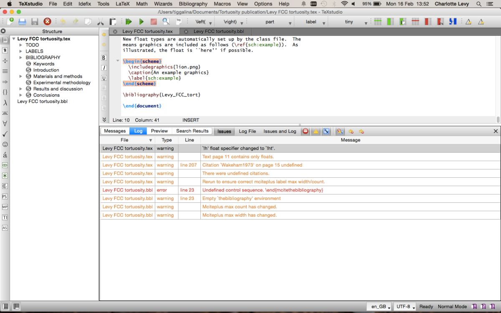Open the smiley favourites symbol panel
501x313 pixels.
[x=5, y=144]
